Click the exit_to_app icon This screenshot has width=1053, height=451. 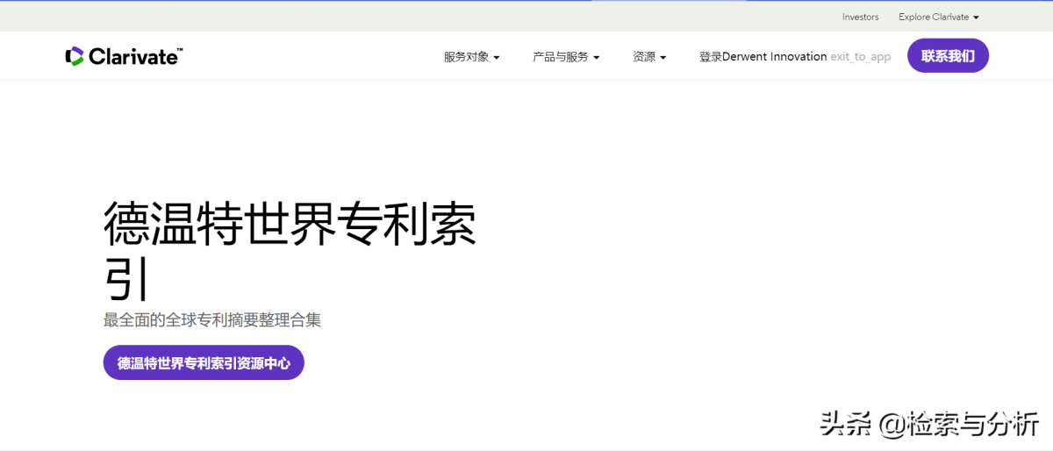[x=861, y=57]
